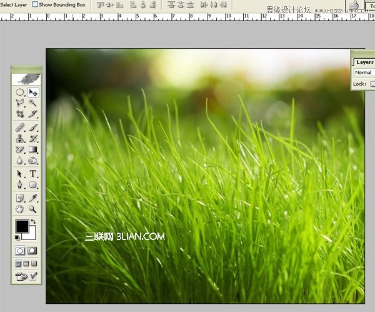Align right edges of layers

click(152, 4)
